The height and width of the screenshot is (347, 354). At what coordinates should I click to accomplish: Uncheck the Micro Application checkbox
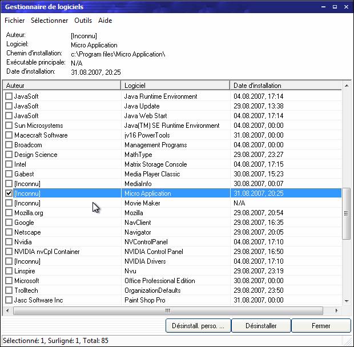[9, 193]
